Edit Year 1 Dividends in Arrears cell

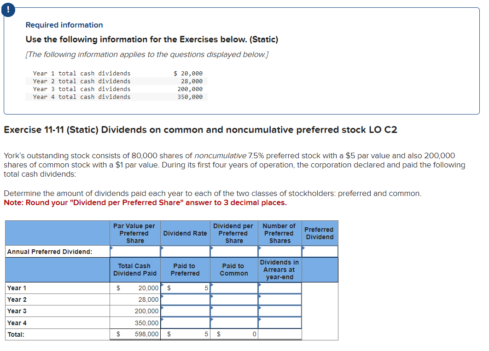pyautogui.click(x=280, y=288)
